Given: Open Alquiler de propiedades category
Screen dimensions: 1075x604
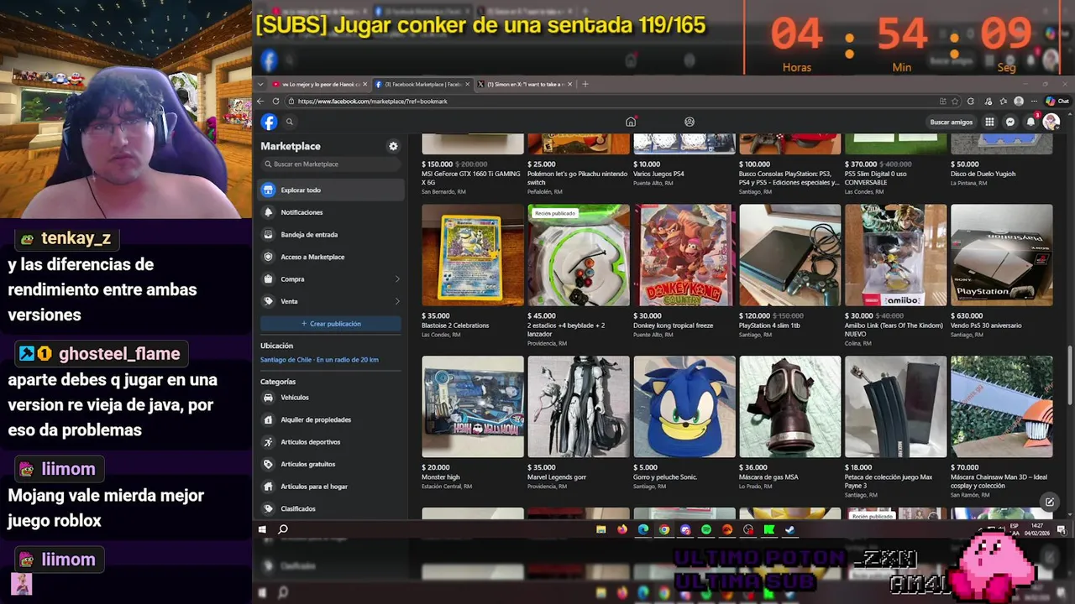Looking at the screenshot, I should (x=332, y=419).
